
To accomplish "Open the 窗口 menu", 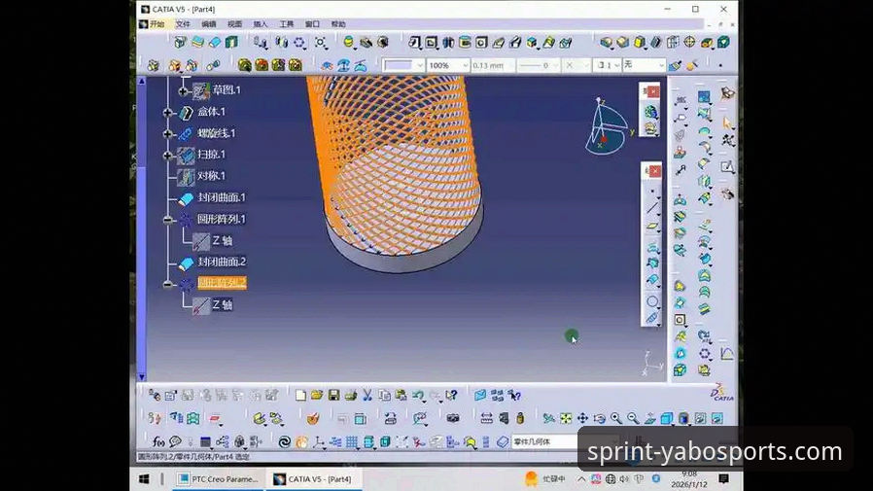I will (312, 24).
